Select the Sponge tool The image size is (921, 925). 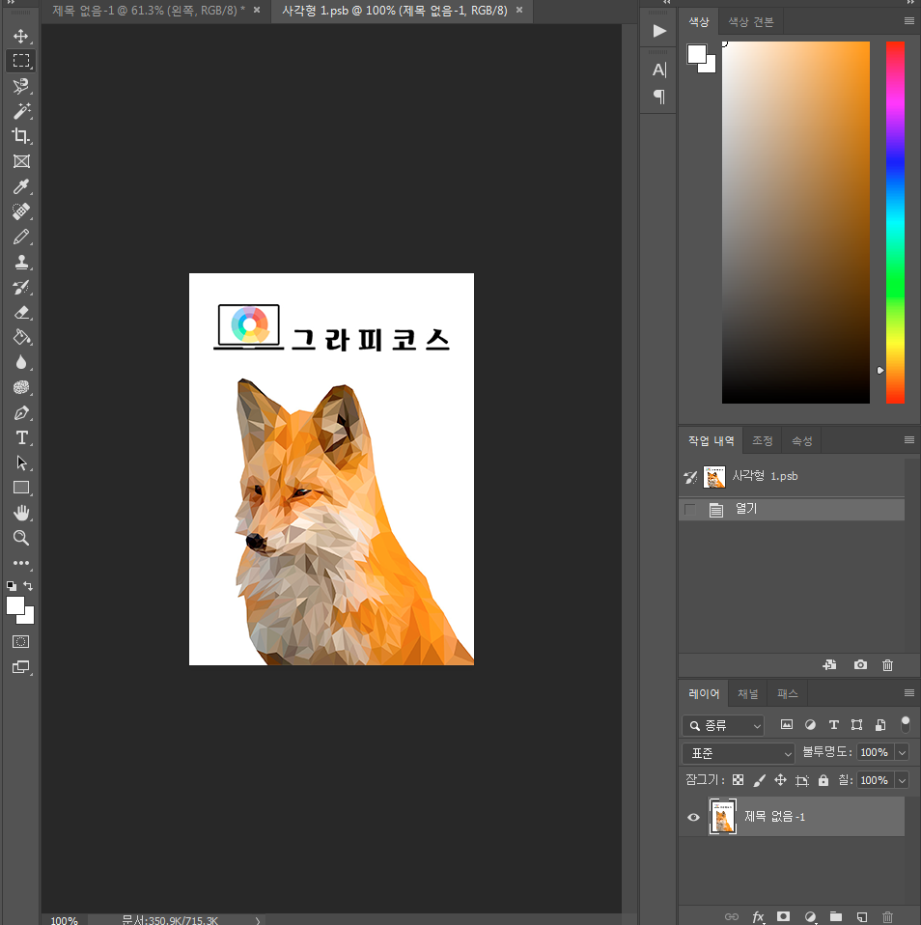(21, 387)
